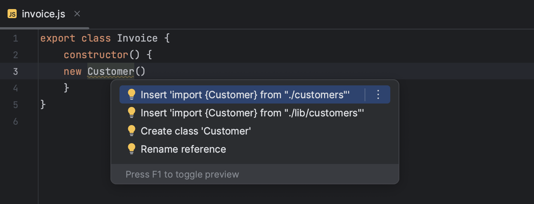Click the export keyword on line 1
Screen dimensions: 534x204
pos(57,38)
